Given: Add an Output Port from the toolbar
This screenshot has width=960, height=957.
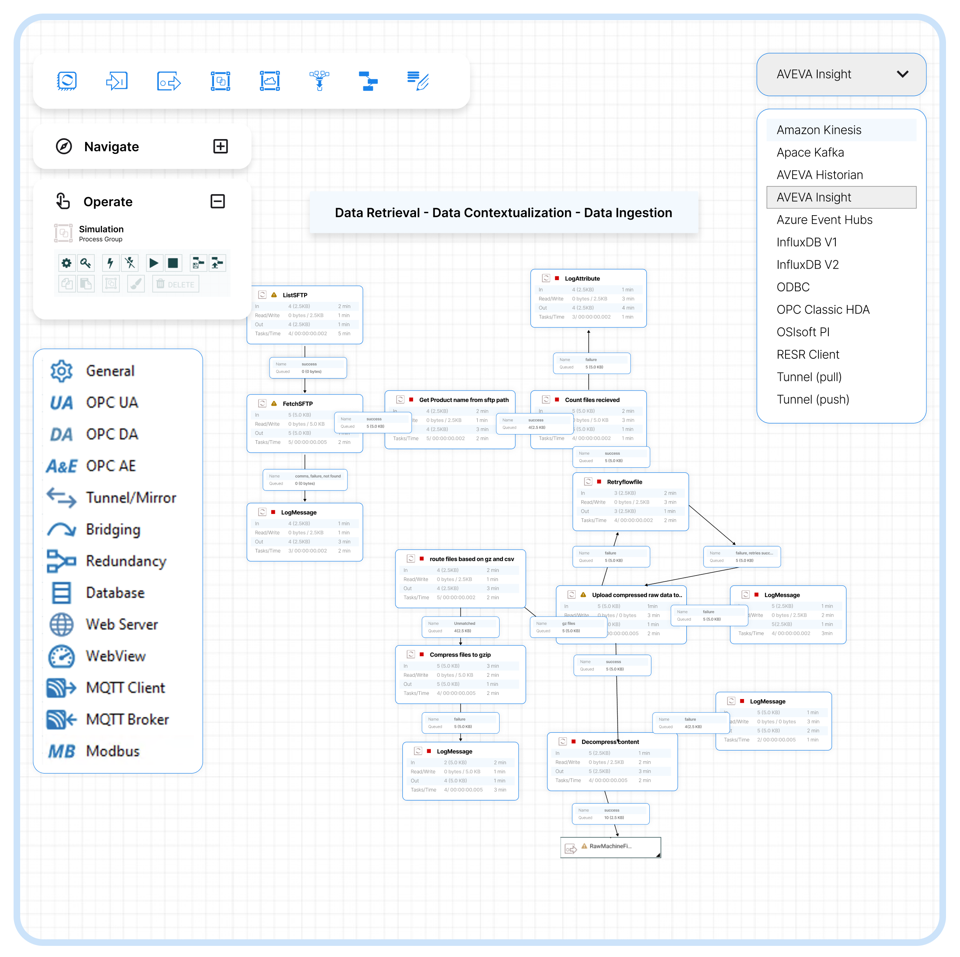Looking at the screenshot, I should pos(168,81).
